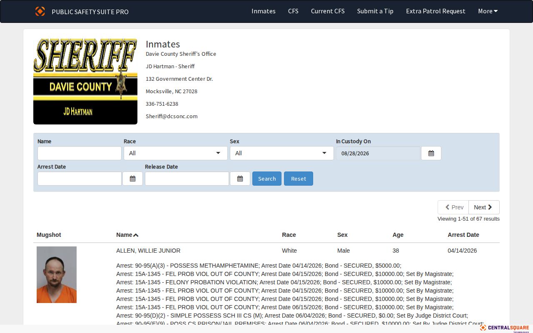Image resolution: width=533 pixels, height=333 pixels.
Task: Open the Inmates nav item
Action: coord(264,11)
